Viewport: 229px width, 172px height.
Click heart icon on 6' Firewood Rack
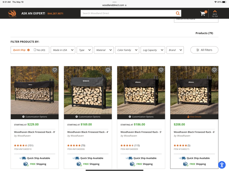pyautogui.click(x=214, y=70)
